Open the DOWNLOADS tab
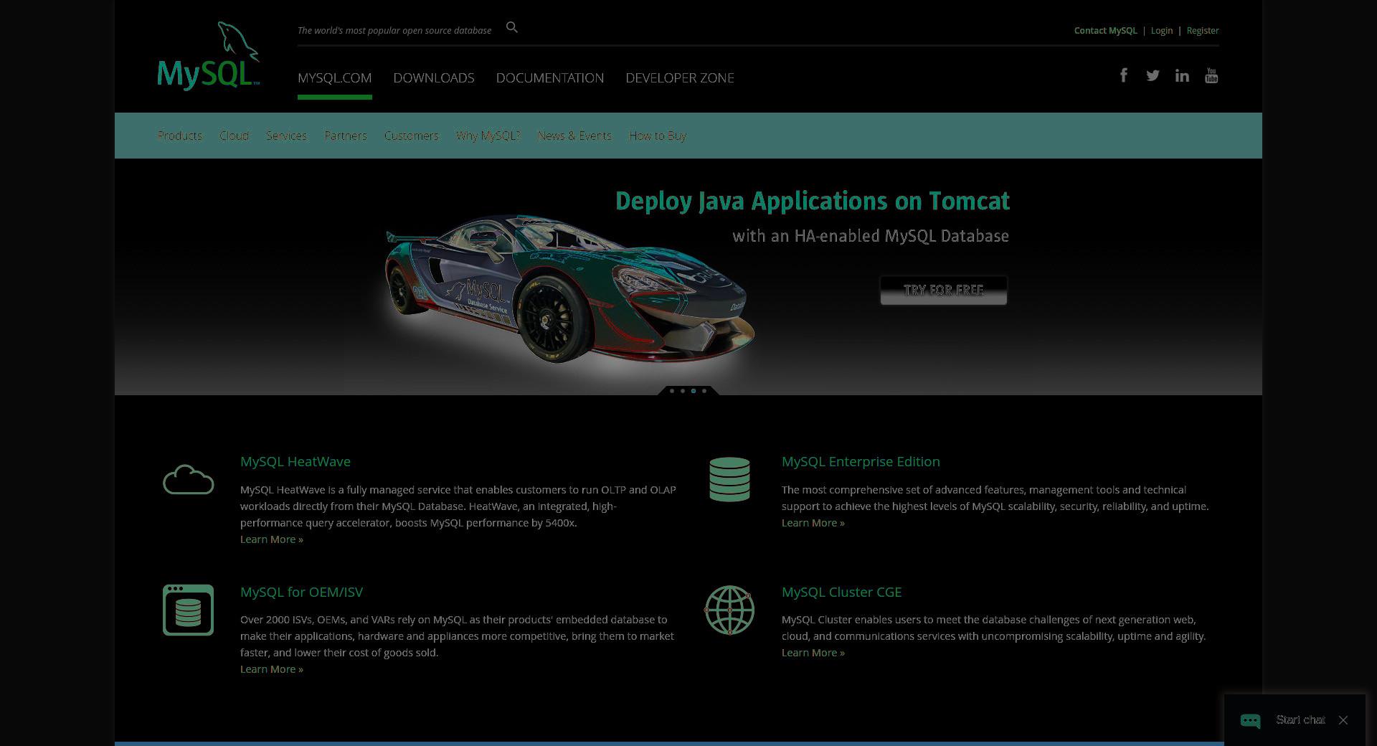This screenshot has width=1377, height=746. [x=434, y=77]
